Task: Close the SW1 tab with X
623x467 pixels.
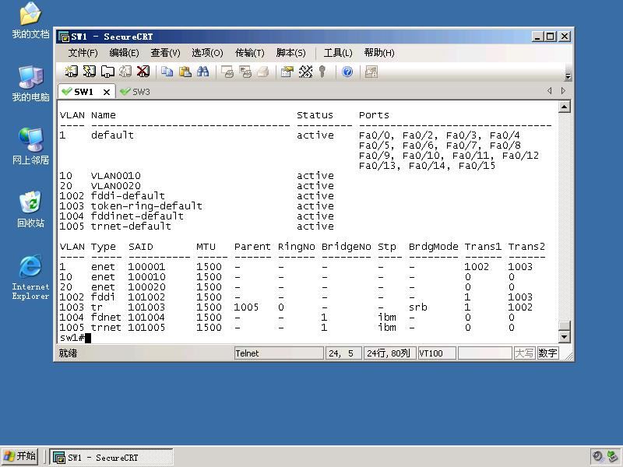Action: [107, 92]
